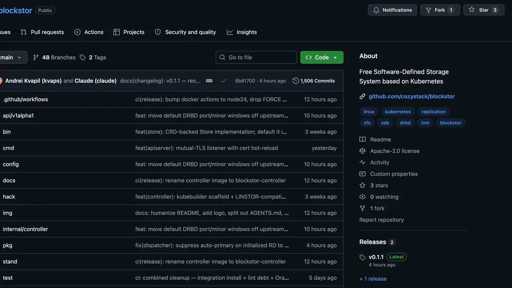Select the sds topic tag
The image size is (512, 288).
[385, 123]
